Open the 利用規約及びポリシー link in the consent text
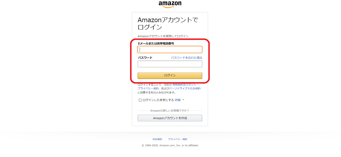The height and width of the screenshot is (157, 341). [186, 84]
